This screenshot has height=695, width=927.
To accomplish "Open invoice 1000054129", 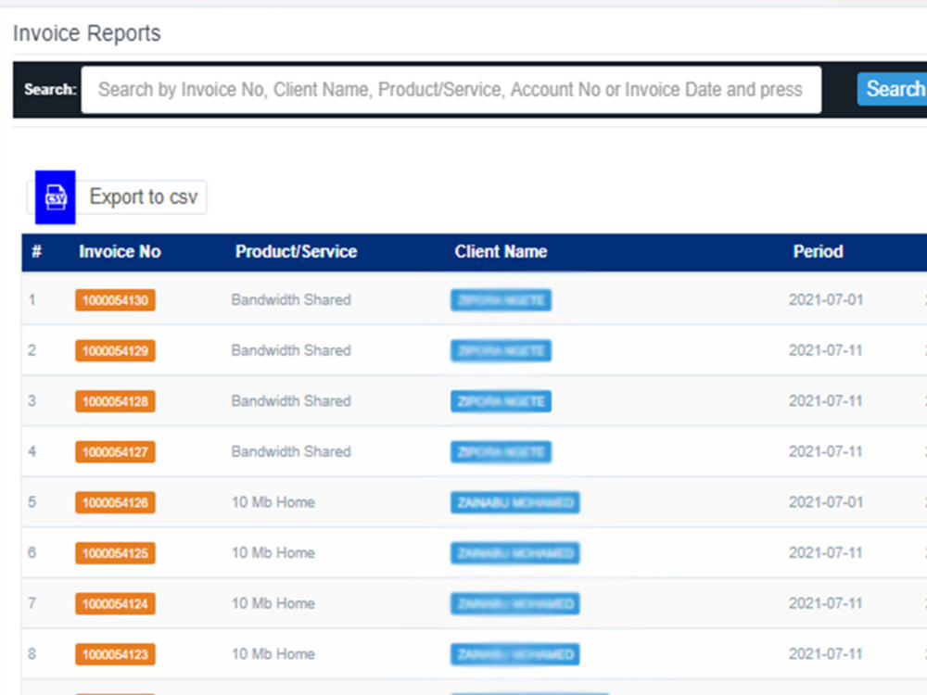I will click(x=115, y=350).
